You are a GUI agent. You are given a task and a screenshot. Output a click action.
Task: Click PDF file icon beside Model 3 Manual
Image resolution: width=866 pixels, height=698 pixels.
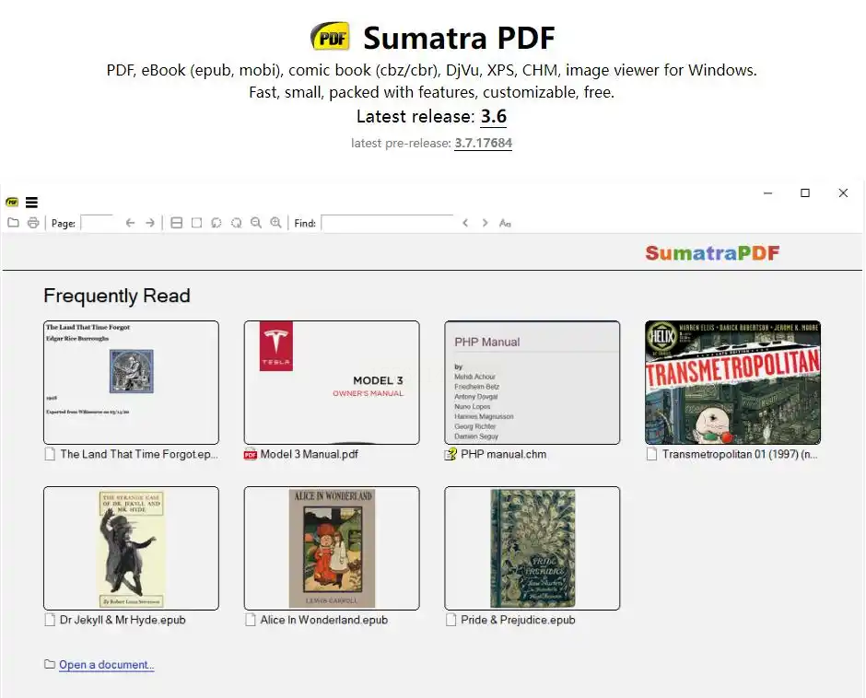(x=251, y=455)
